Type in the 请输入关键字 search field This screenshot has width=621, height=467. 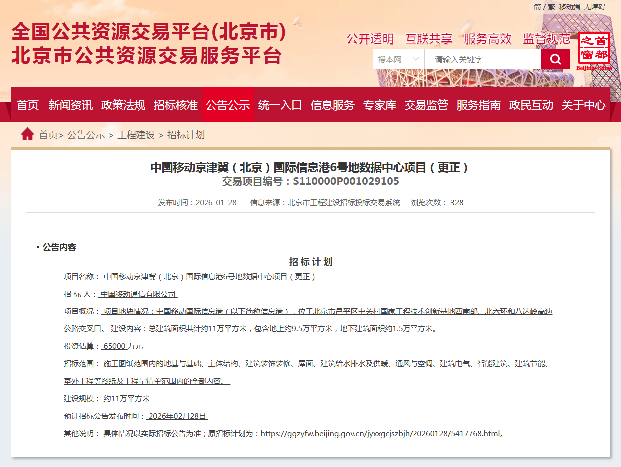coord(482,60)
